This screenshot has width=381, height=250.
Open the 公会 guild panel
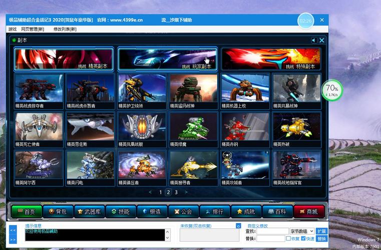click(183, 211)
